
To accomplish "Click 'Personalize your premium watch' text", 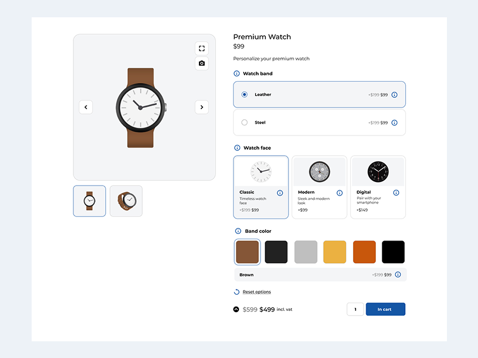I will [271, 58].
